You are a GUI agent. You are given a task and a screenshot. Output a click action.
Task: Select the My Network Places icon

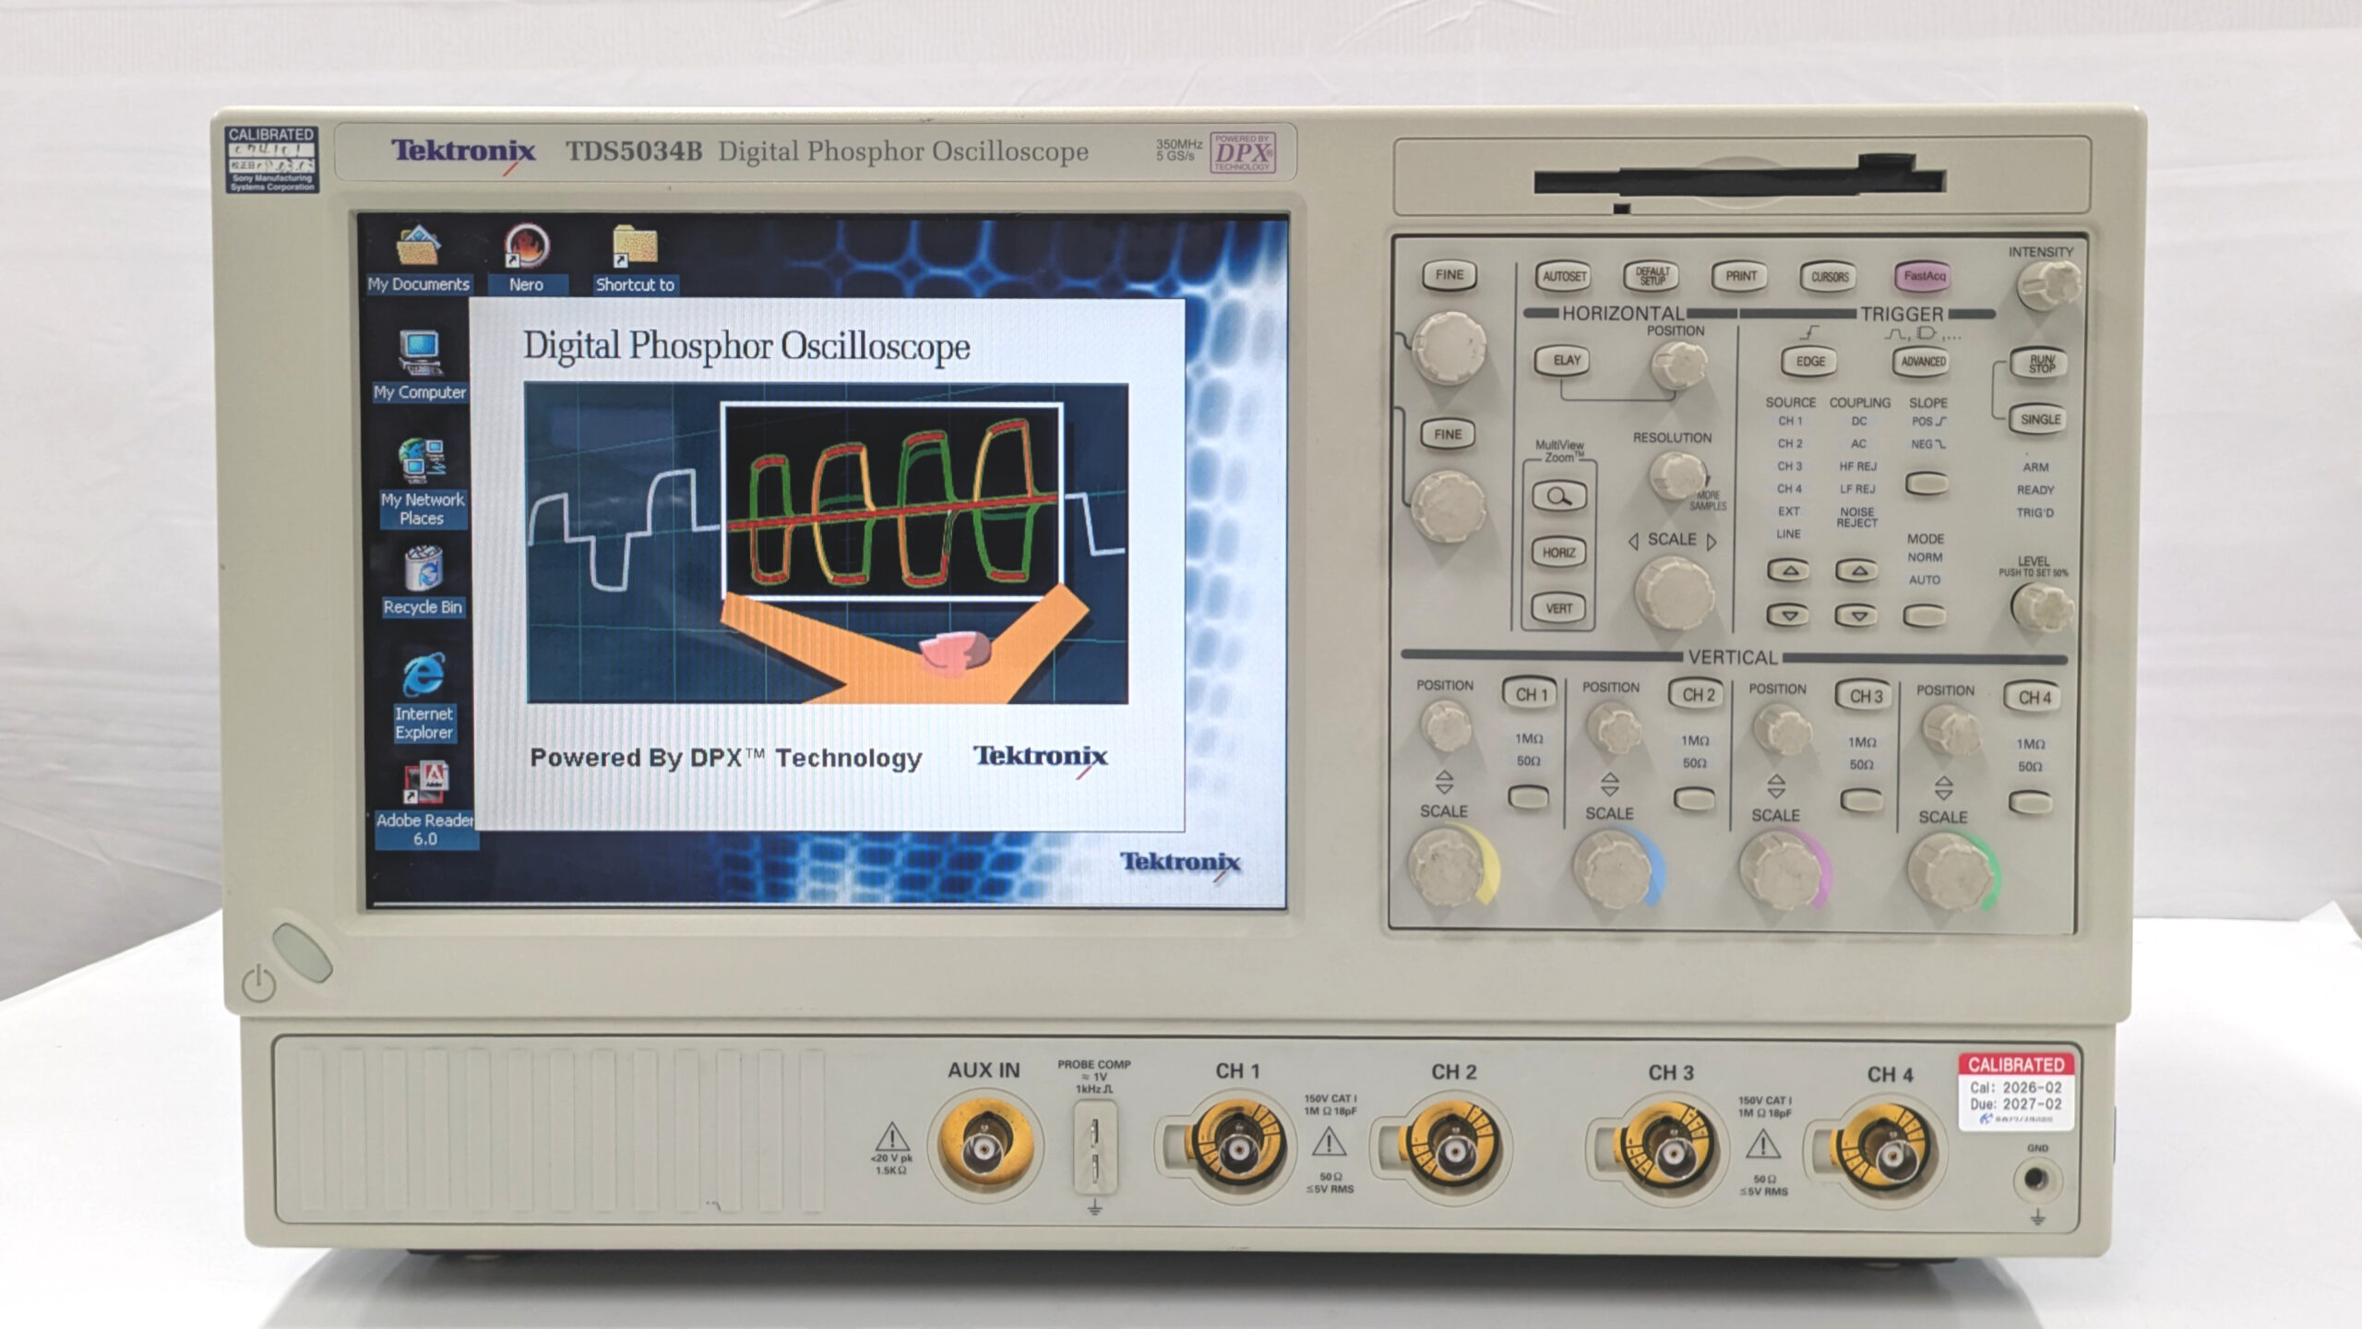(x=423, y=483)
